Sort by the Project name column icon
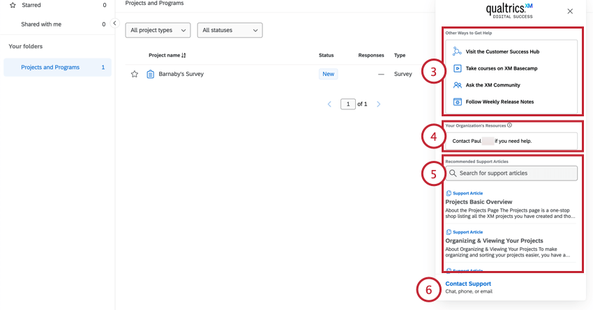 (x=183, y=55)
